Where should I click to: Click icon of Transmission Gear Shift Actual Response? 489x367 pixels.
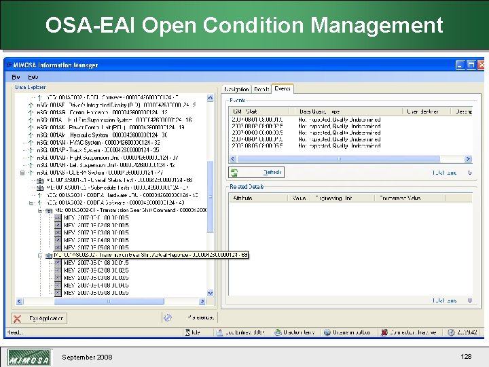point(49,256)
